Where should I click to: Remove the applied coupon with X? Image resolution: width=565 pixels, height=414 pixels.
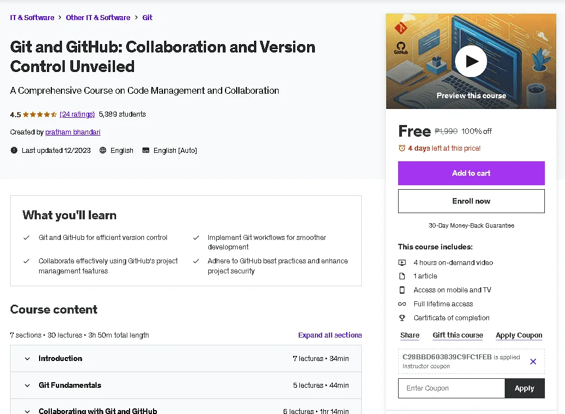[x=533, y=362]
